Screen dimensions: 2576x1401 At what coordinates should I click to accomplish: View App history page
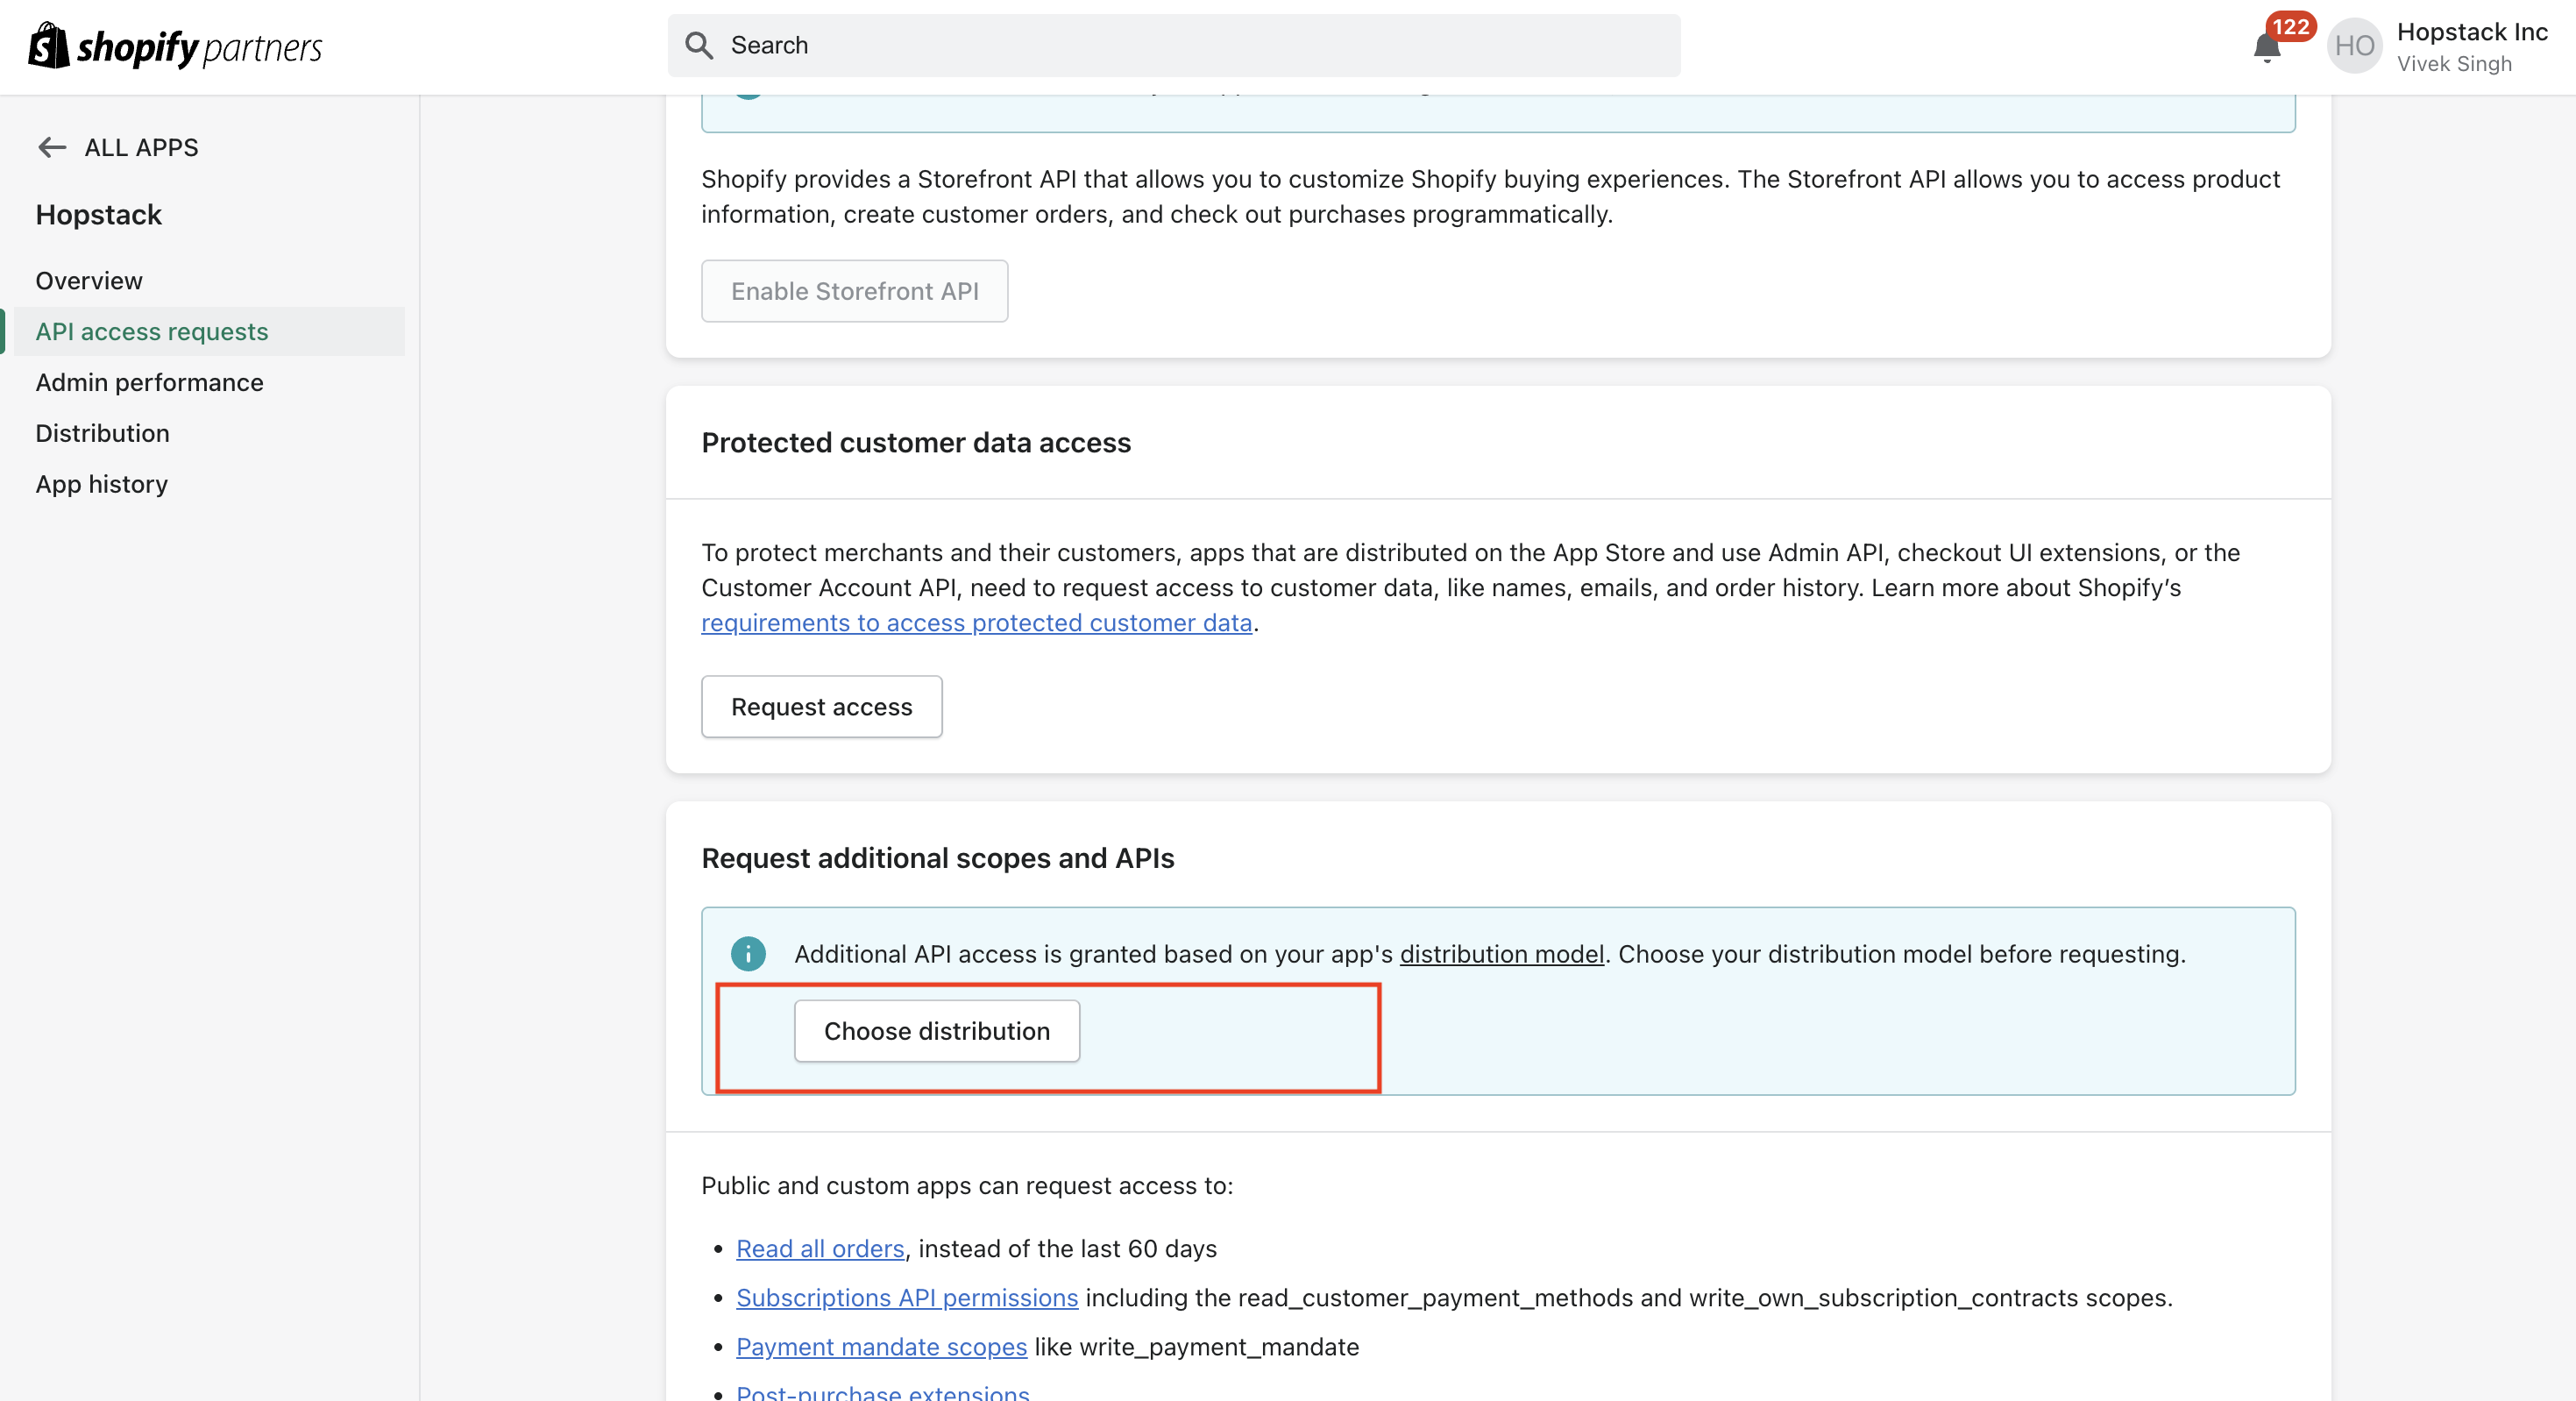pyautogui.click(x=101, y=484)
